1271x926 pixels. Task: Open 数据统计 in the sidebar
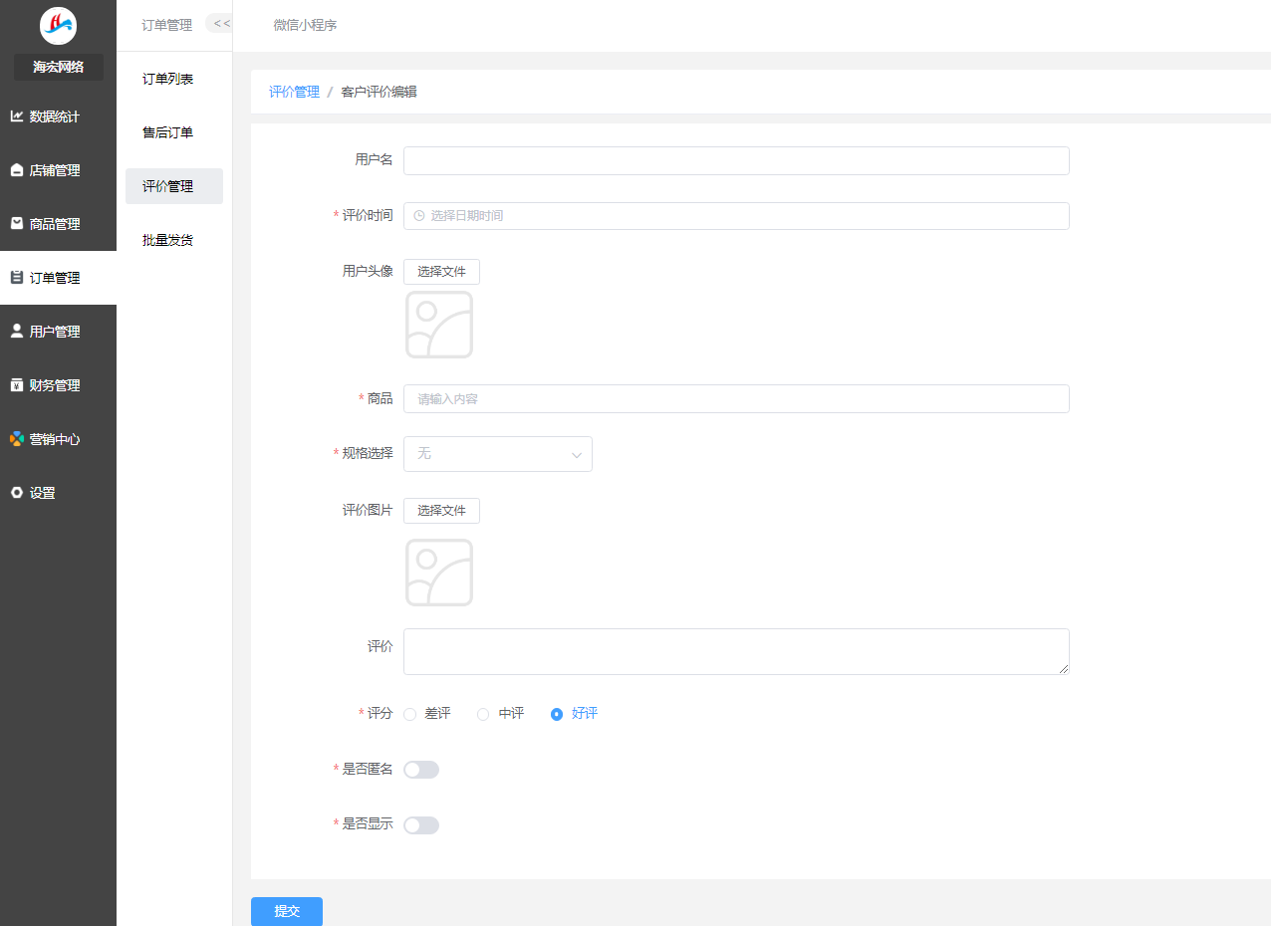tap(58, 116)
